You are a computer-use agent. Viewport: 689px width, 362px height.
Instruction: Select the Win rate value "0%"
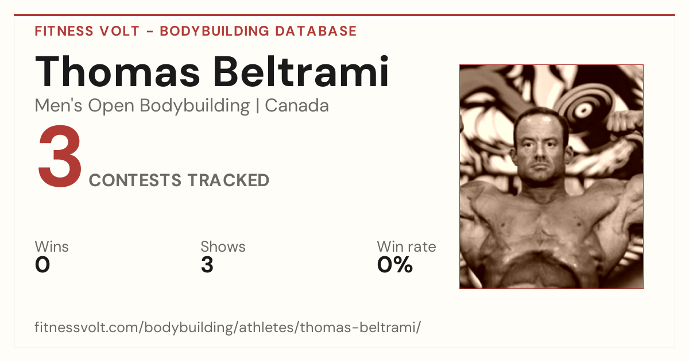[395, 265]
